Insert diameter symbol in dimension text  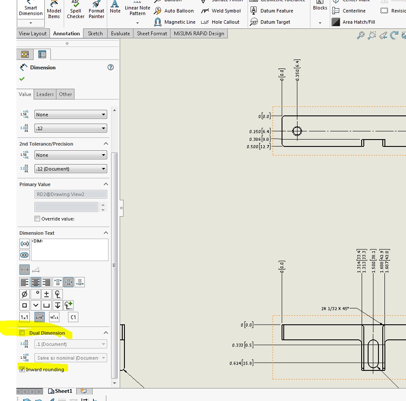(25, 294)
